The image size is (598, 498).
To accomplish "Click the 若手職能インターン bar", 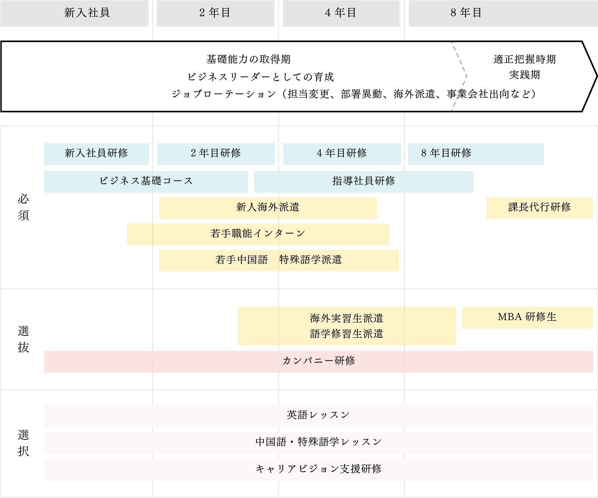I will coord(257,234).
